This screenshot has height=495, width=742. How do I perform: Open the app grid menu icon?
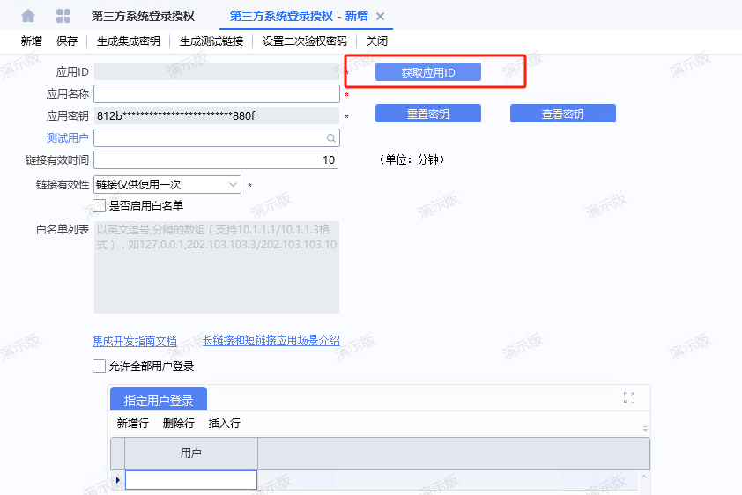tap(63, 16)
